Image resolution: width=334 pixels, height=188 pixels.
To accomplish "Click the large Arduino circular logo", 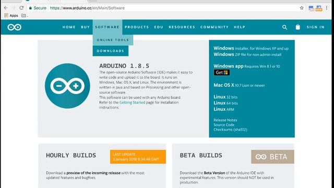I will pos(67,86).
